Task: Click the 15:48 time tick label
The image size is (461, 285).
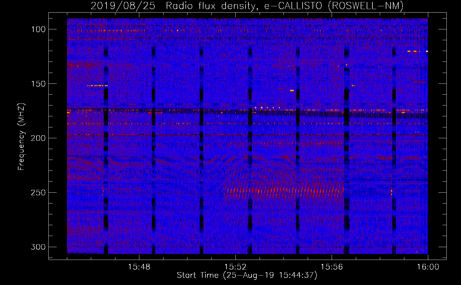Action: point(139,267)
